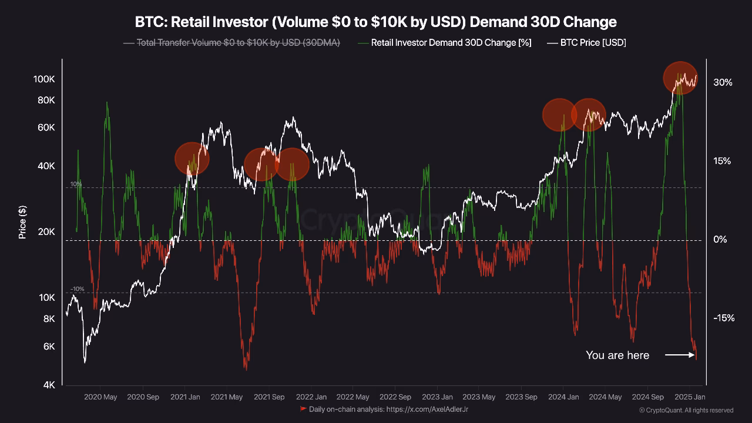
Task: Click the green legend line for Retail Demand
Action: pos(363,43)
